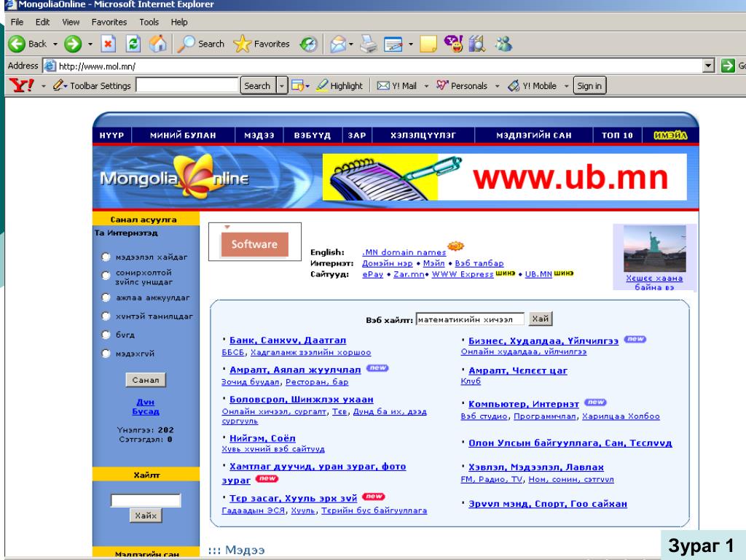
Task: Go to Home via the house icon
Action: click(x=158, y=44)
